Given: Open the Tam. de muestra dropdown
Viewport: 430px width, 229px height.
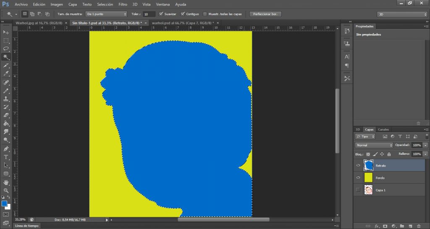Looking at the screenshot, I should click(x=107, y=14).
